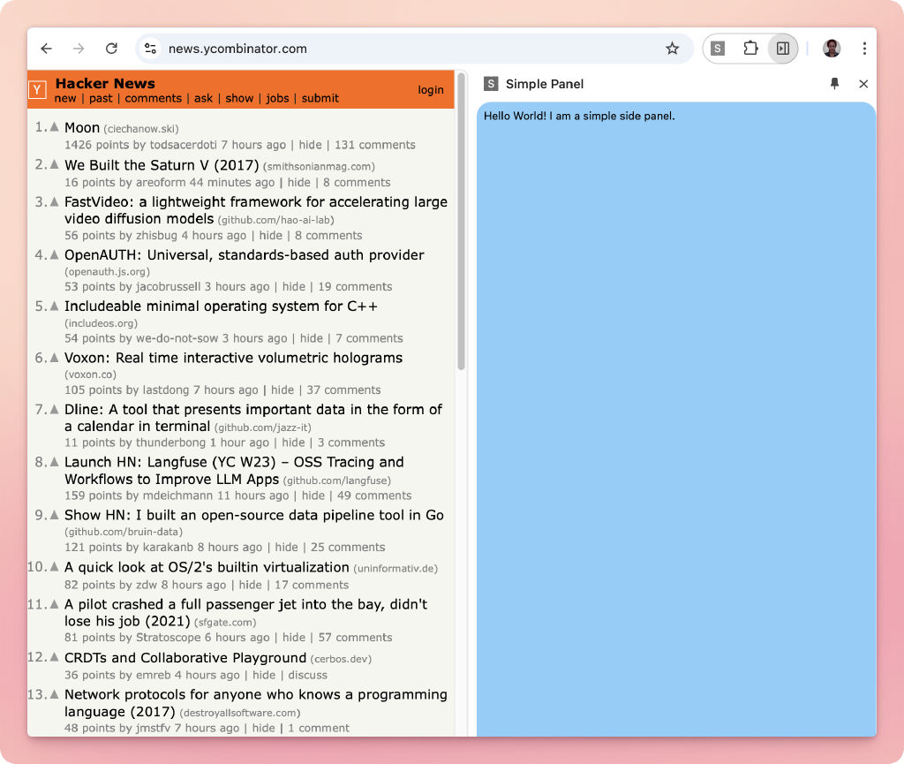Upvote the OpenAUTH story
Image resolution: width=904 pixels, height=764 pixels.
click(x=55, y=255)
